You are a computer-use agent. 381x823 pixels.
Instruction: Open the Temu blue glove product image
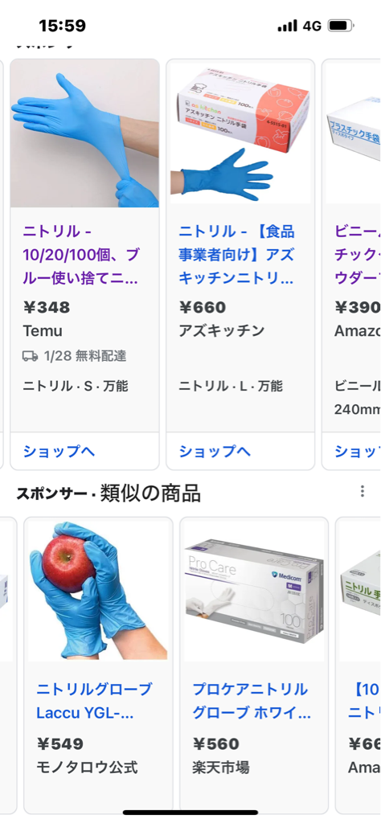click(x=85, y=133)
